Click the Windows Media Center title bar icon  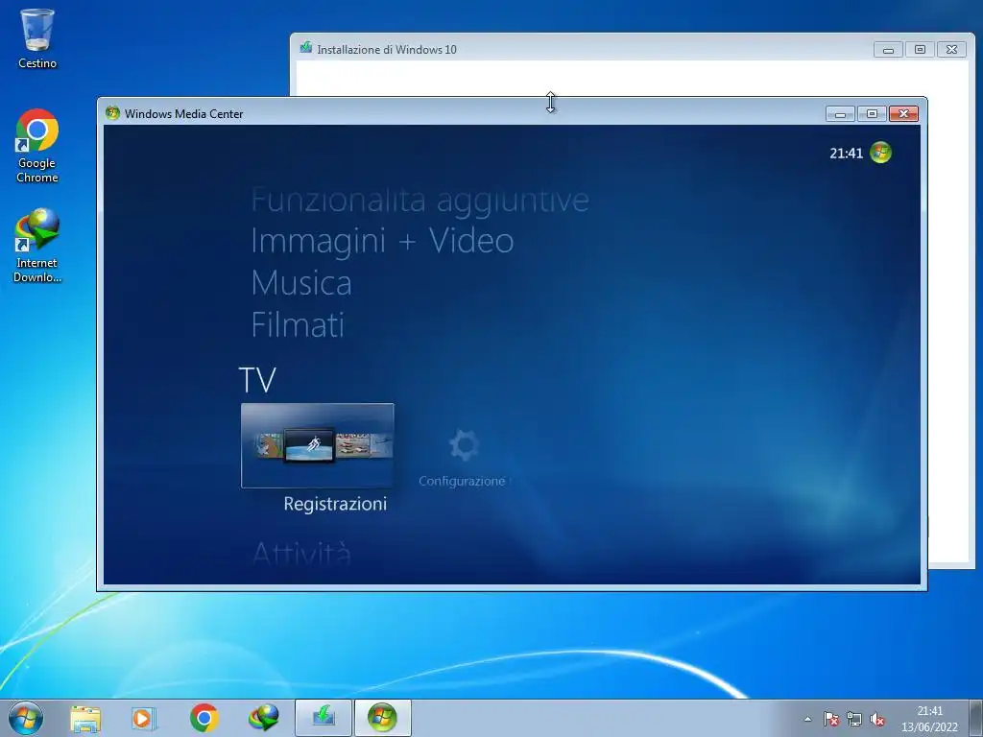pos(113,113)
